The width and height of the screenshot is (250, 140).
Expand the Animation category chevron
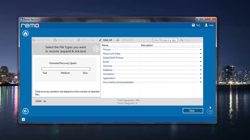point(200,74)
